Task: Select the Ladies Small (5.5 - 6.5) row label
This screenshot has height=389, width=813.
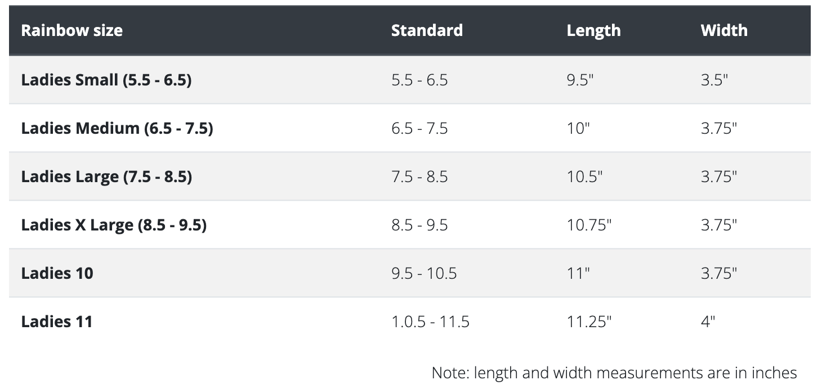Action: coord(106,80)
